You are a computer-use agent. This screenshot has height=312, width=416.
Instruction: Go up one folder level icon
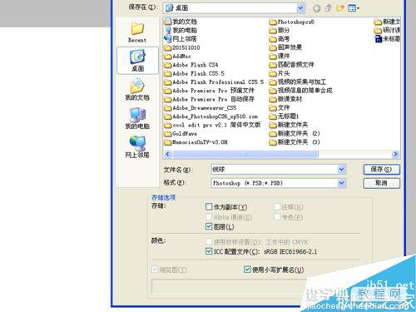click(x=328, y=8)
